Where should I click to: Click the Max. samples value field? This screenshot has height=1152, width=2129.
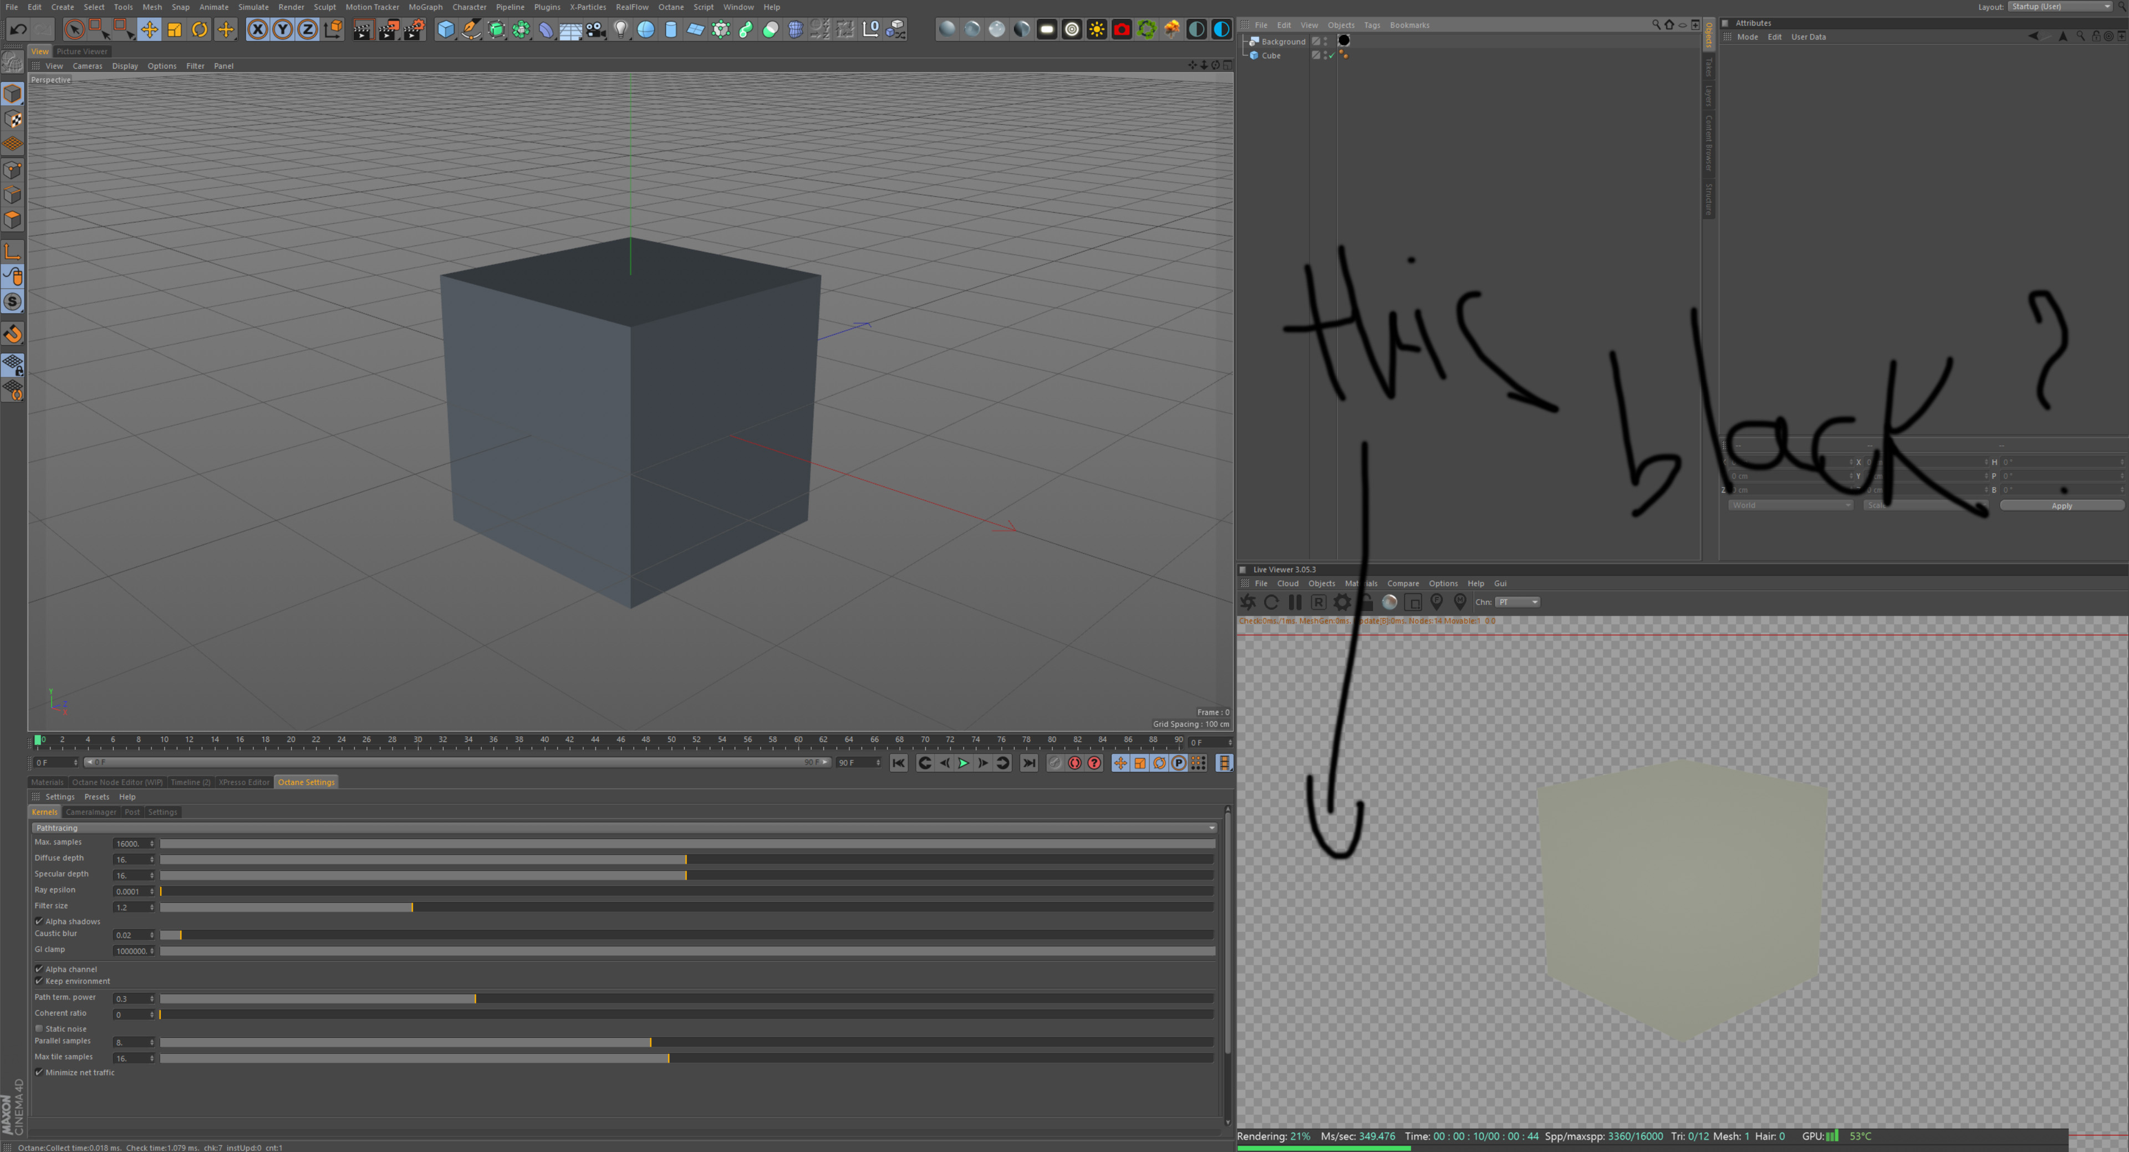point(131,843)
